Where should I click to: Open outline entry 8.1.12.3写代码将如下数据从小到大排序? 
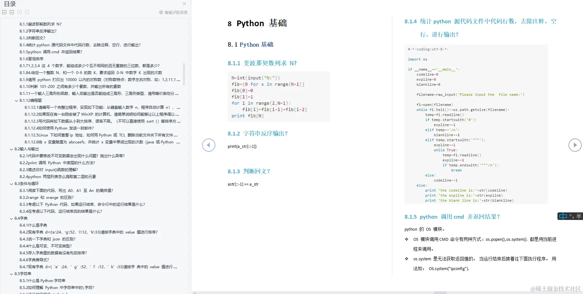click(x=103, y=121)
